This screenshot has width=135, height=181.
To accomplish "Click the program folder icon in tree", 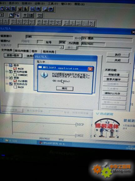I will coord(11,65).
